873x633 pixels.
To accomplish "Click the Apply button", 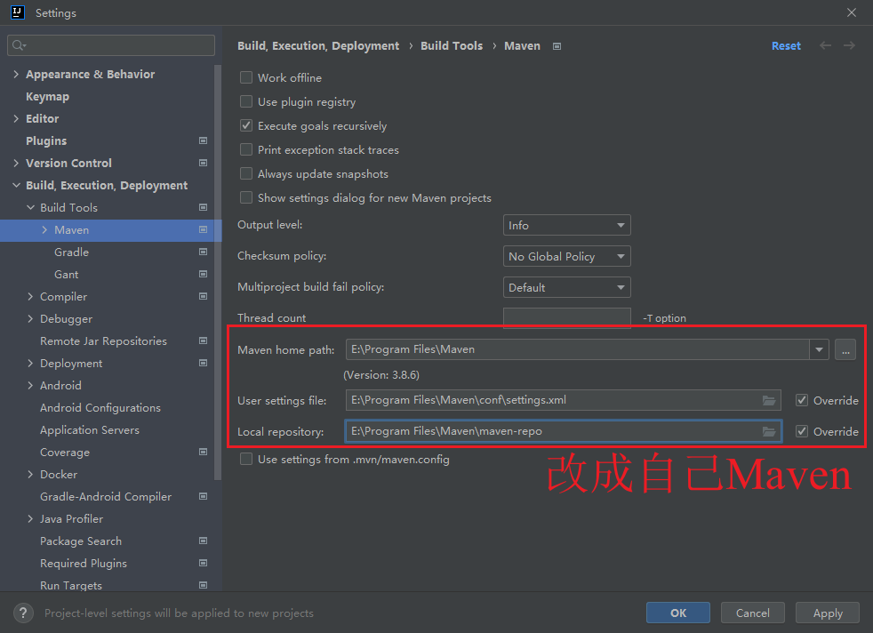I will [827, 613].
